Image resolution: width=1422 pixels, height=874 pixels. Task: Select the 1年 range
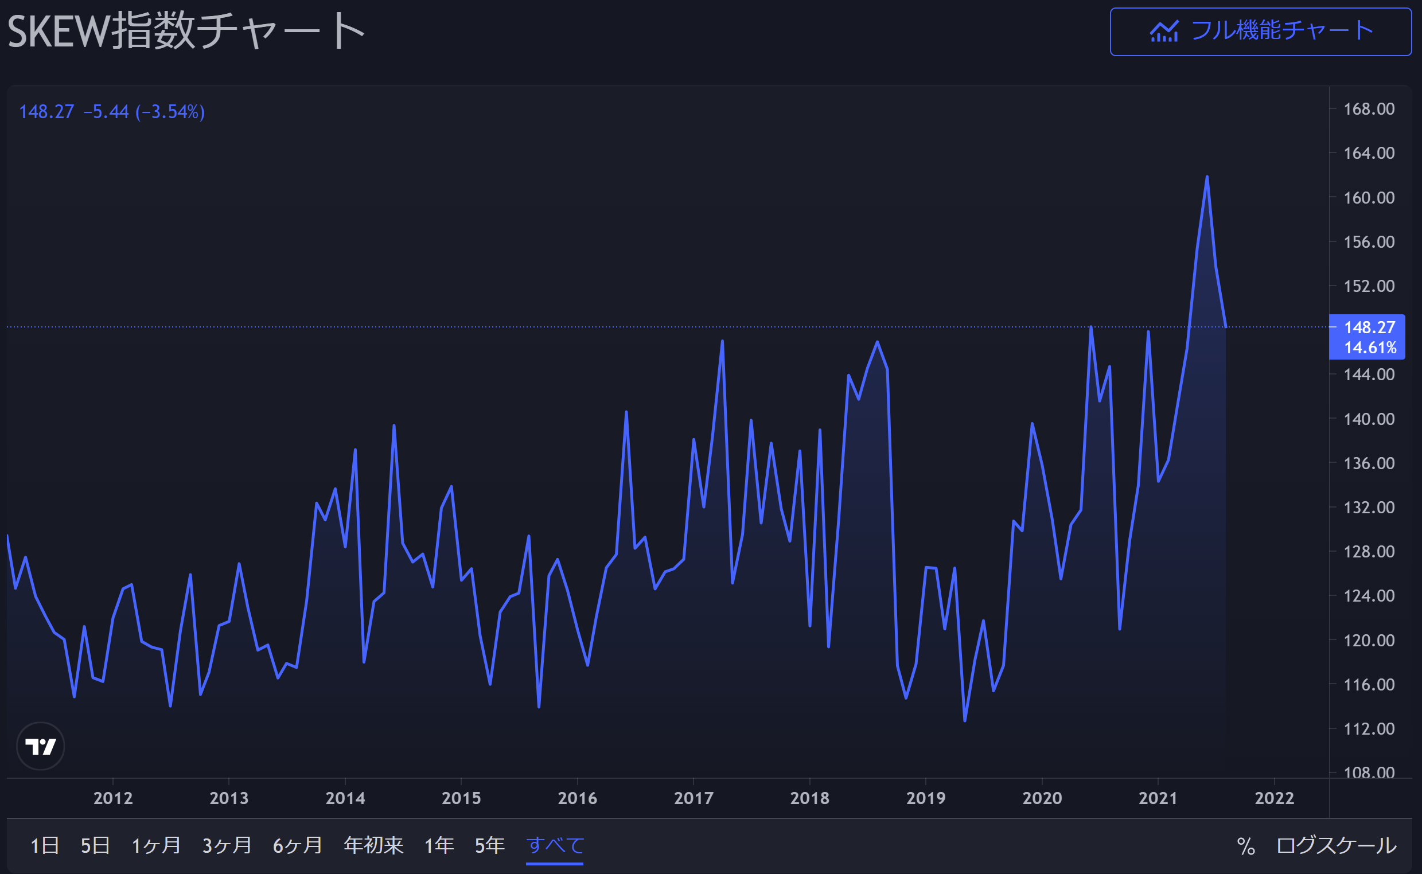[439, 846]
